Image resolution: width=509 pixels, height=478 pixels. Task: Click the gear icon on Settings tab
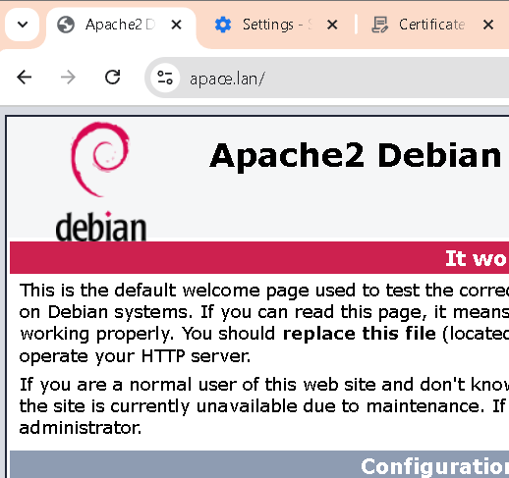223,25
